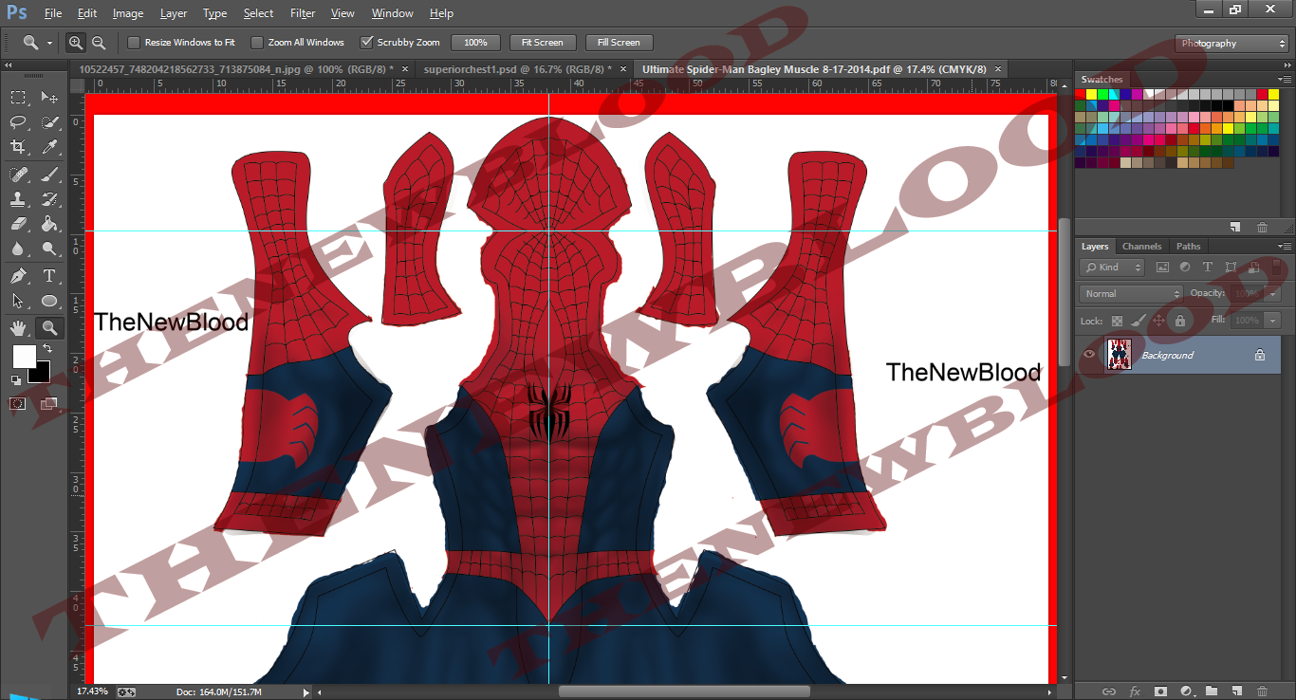
Task: Open the Zoom tool preset picker arrow
Action: [x=48, y=44]
